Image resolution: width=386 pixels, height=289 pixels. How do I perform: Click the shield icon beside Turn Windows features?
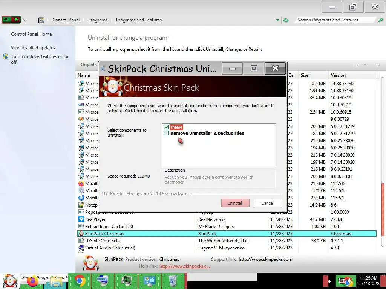[5, 56]
